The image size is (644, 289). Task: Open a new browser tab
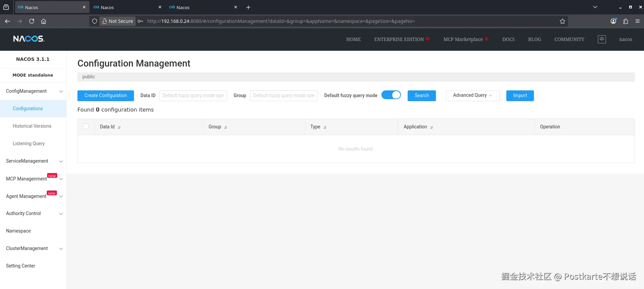point(248,7)
